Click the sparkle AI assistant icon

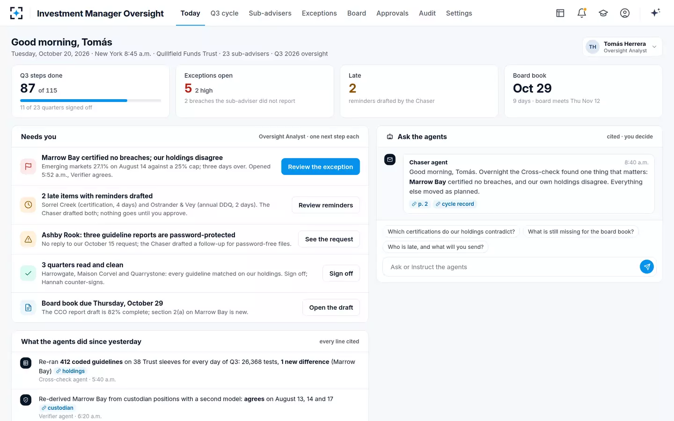(655, 13)
